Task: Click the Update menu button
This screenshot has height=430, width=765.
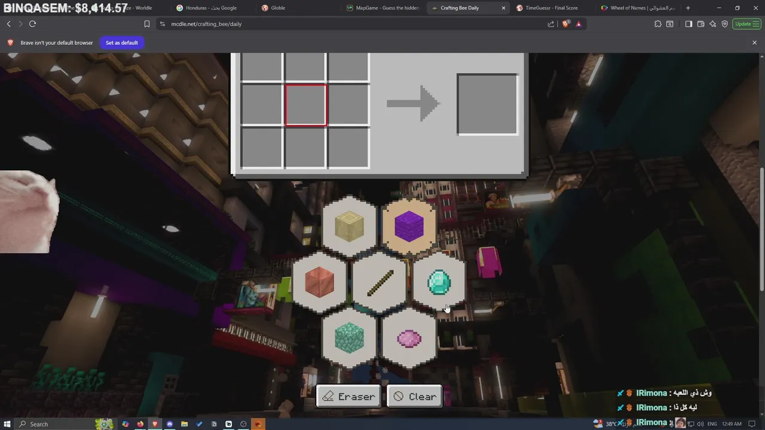Action: [746, 24]
